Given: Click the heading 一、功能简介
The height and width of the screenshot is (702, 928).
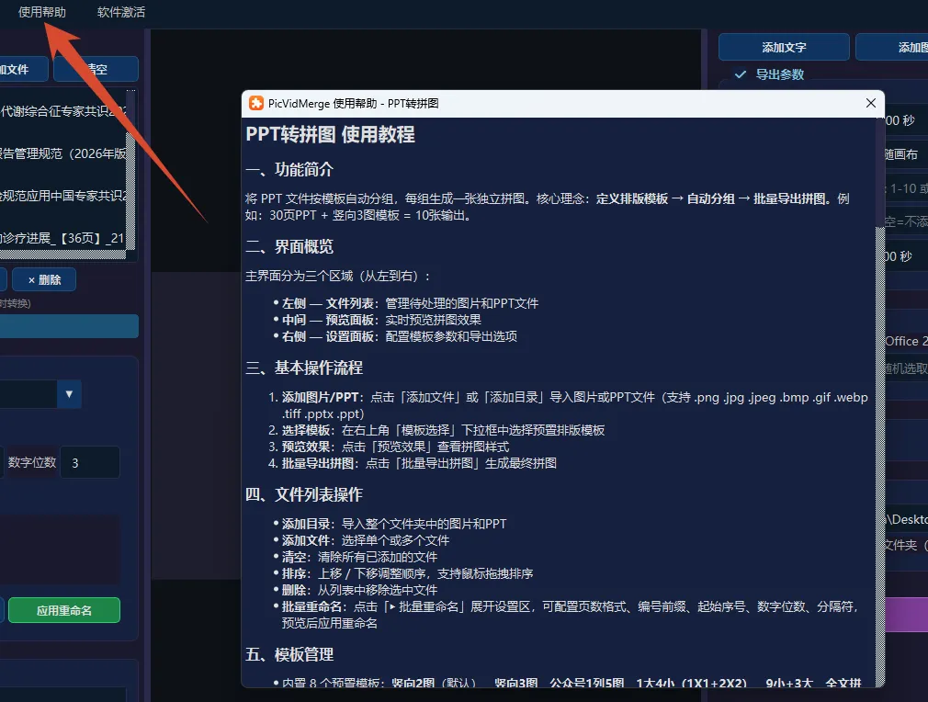Looking at the screenshot, I should tap(289, 170).
